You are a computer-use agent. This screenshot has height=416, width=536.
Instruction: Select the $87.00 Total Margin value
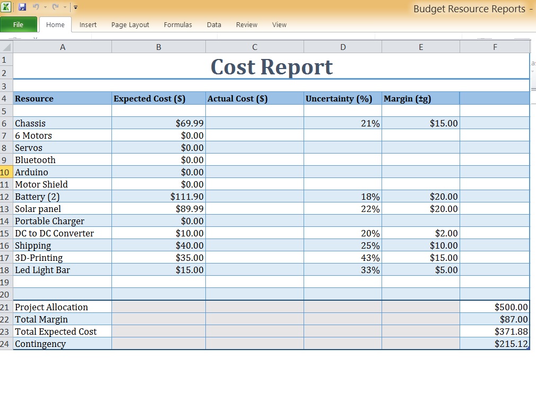point(495,319)
